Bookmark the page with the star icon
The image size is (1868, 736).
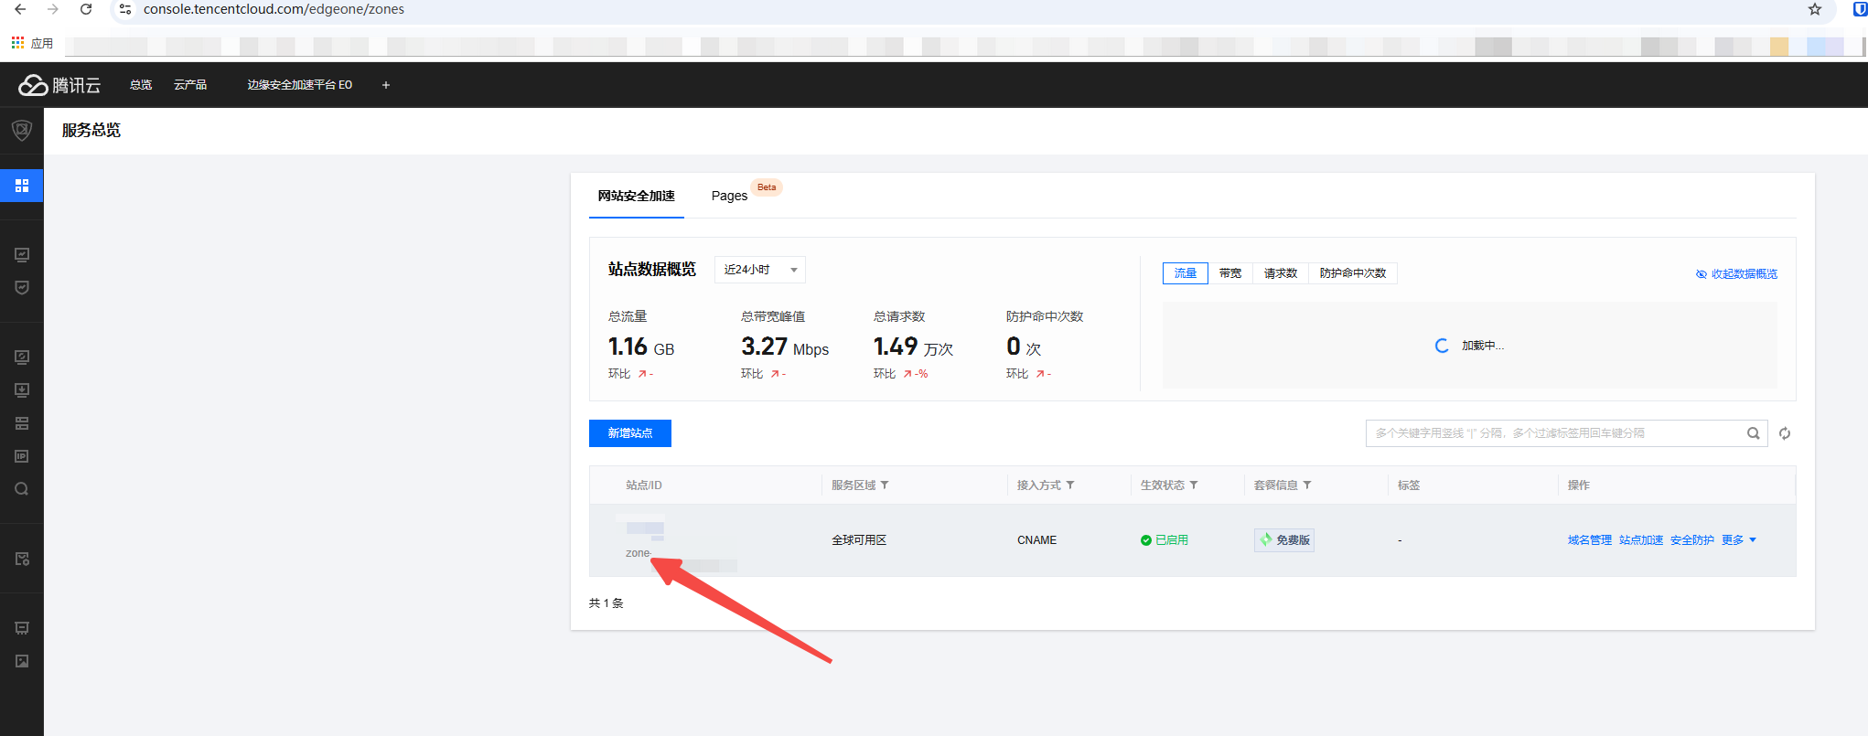click(1815, 9)
